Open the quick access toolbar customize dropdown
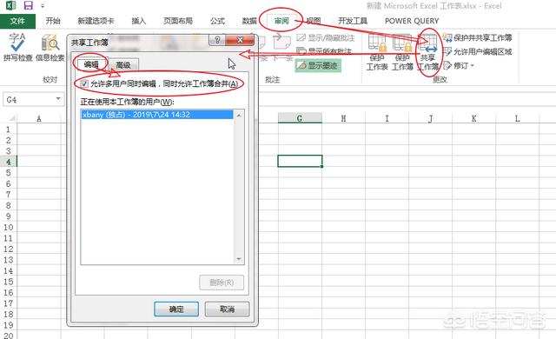The width and height of the screenshot is (556, 339). coord(43,6)
